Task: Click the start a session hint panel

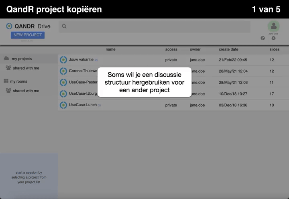Action: (29, 176)
